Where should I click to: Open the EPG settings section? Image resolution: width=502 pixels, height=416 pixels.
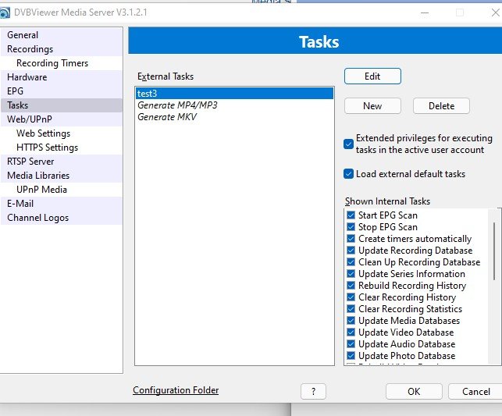[16, 91]
